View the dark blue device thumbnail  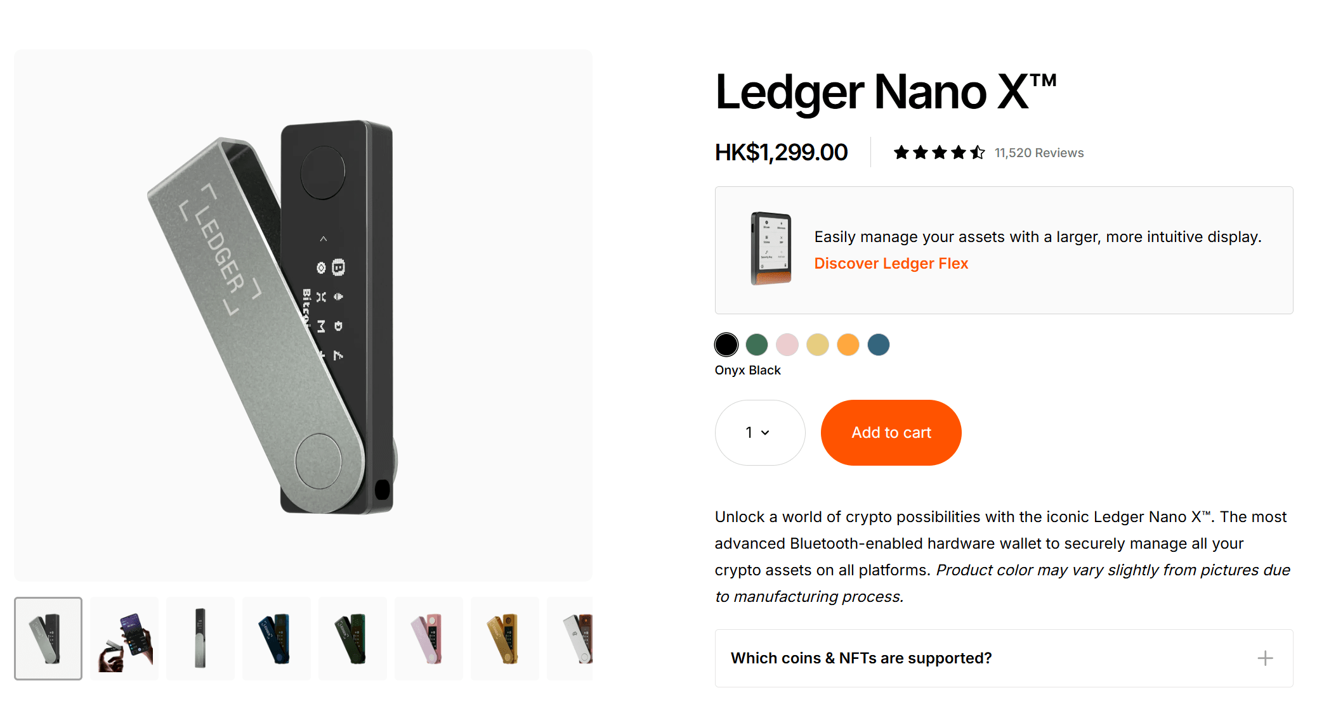pos(277,639)
